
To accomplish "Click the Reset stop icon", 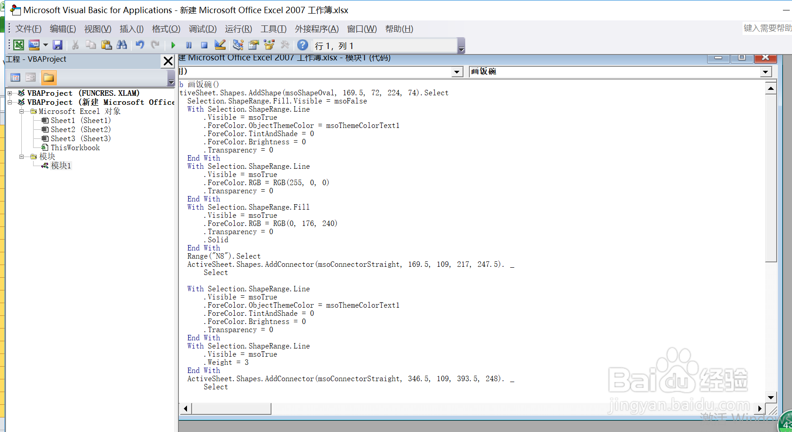I will click(204, 45).
